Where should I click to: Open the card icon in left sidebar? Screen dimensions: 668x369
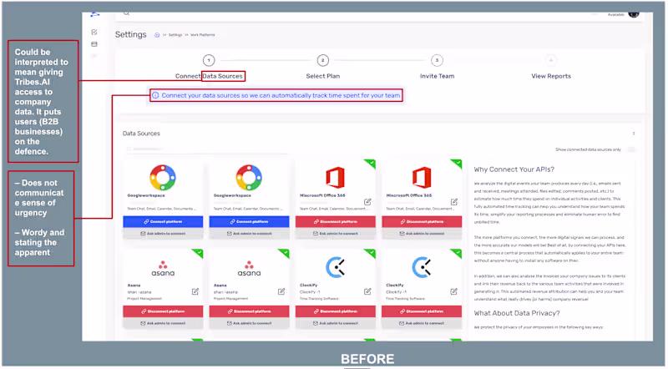pos(94,44)
